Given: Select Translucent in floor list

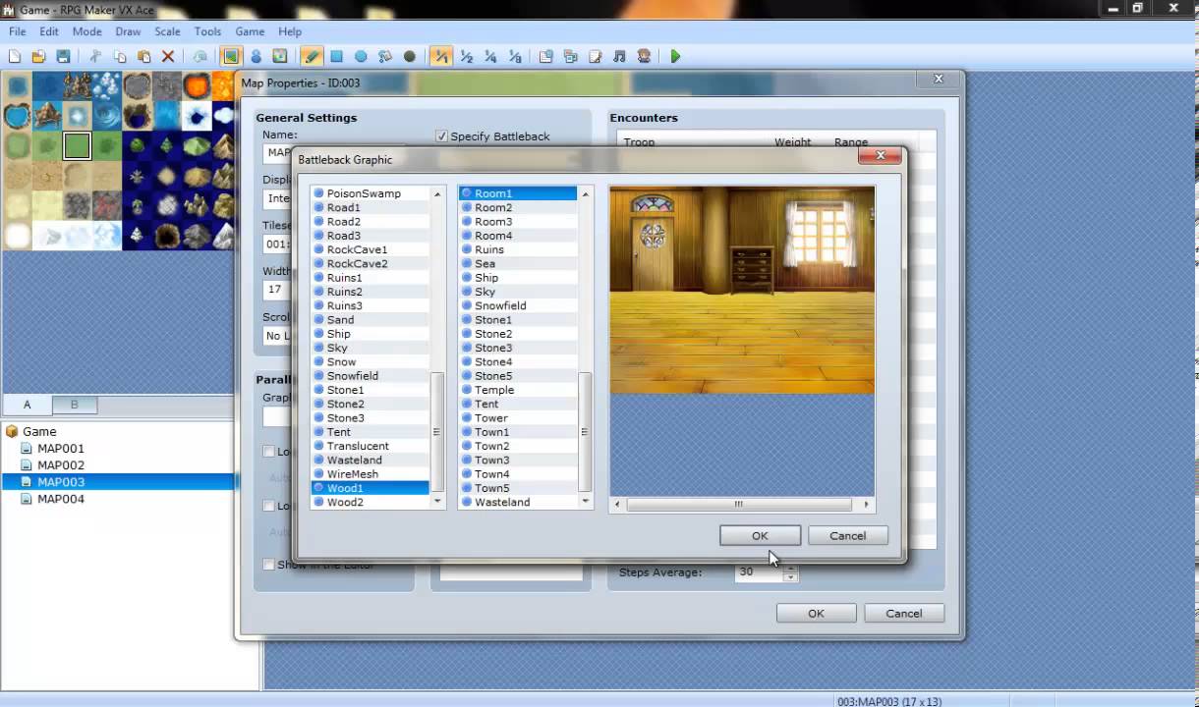Looking at the screenshot, I should 371,446.
